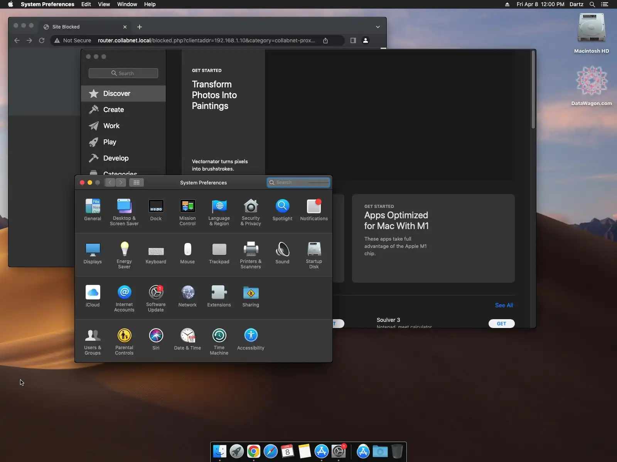The height and width of the screenshot is (462, 617).
Task: Open the Apps Optimized for Mac With M1 card
Action: pos(433,238)
